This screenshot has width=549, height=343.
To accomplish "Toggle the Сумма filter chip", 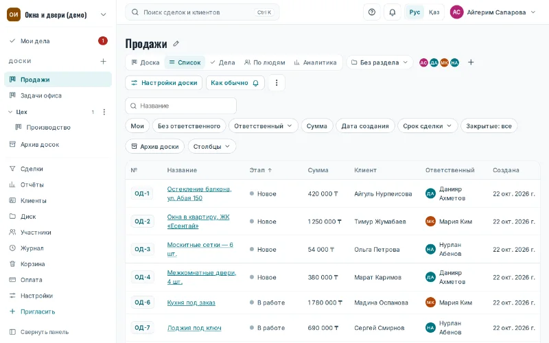I will [317, 126].
